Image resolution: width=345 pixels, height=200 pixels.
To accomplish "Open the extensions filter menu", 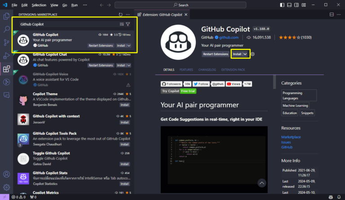I will coord(128,24).
